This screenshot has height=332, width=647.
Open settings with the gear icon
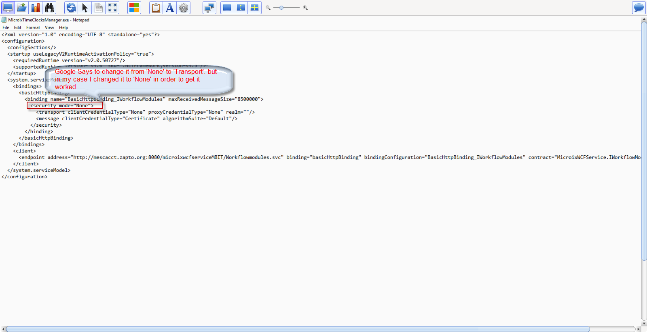(184, 8)
